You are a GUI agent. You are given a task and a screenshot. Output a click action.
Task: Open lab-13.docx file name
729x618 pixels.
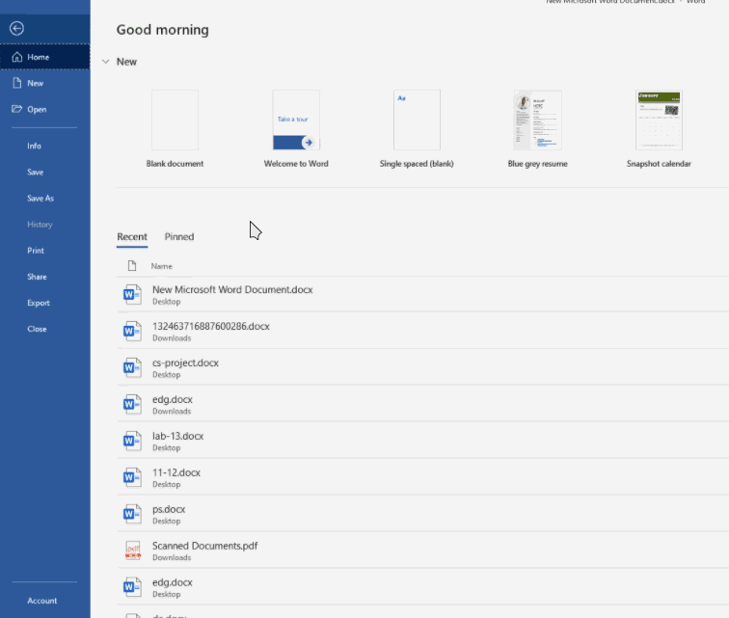click(178, 436)
